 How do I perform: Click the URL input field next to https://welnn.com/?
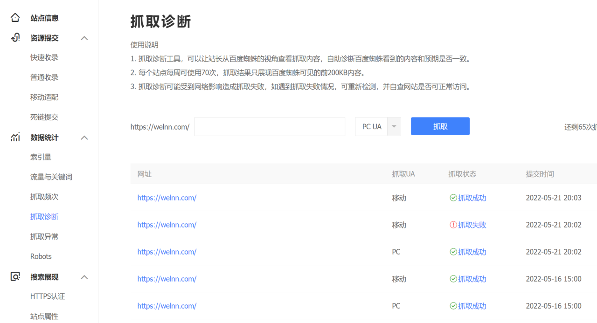coord(270,126)
